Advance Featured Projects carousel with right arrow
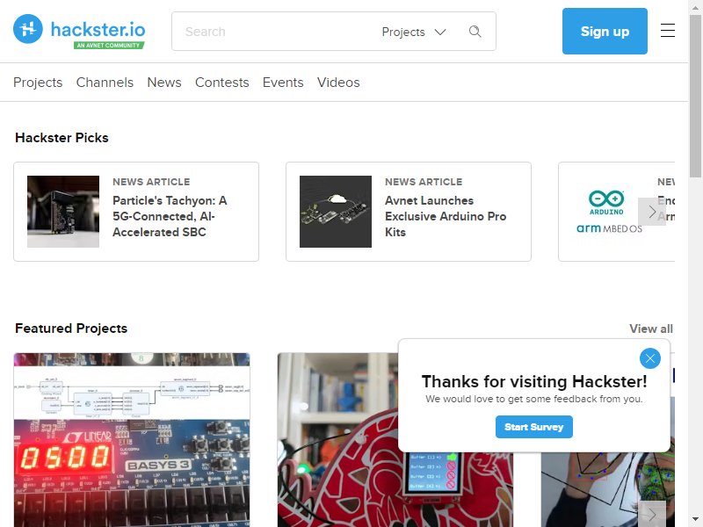This screenshot has width=703, height=527. pos(652,514)
